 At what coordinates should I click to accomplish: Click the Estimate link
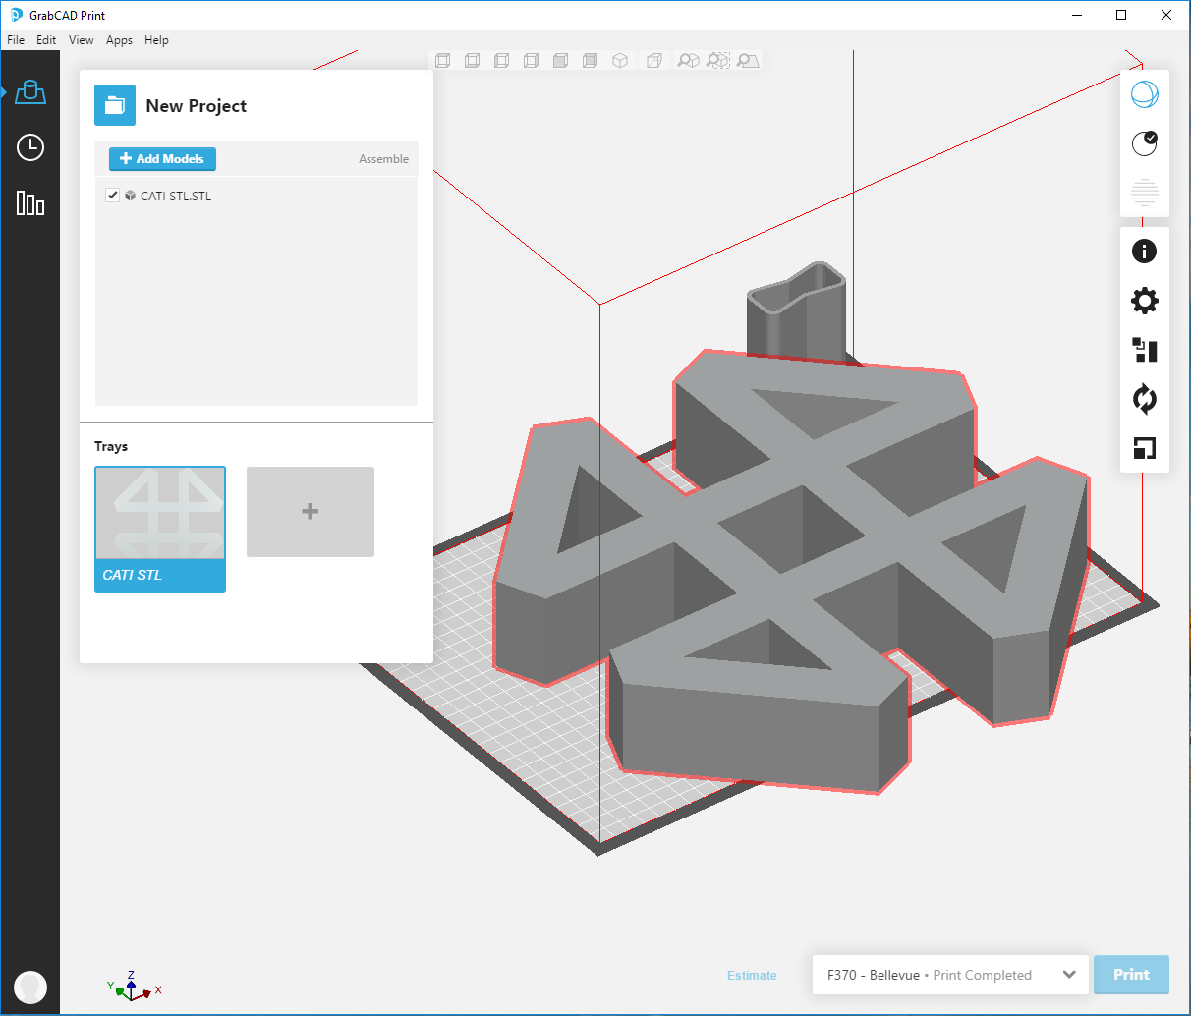[752, 975]
